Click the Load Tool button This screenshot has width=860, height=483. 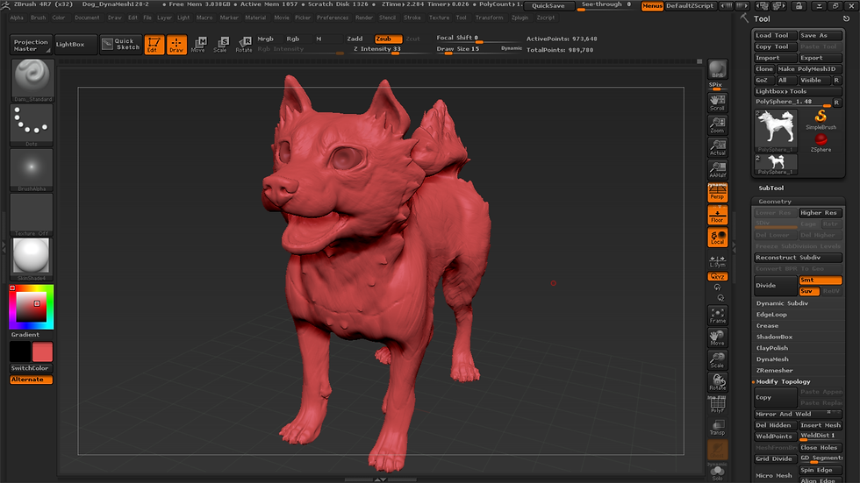[776, 36]
